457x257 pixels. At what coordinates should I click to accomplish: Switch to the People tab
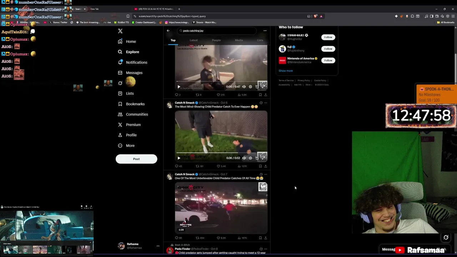(216, 40)
